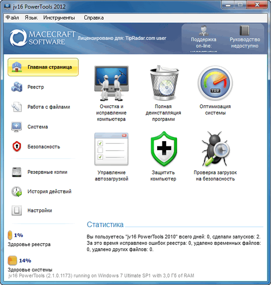This screenshot has height=285, width=271.
Task: Click Оптимизация системы label
Action: [x=215, y=110]
